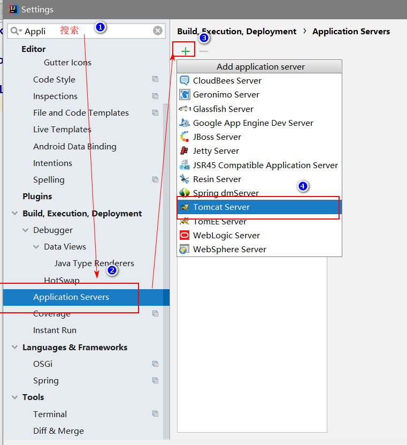The width and height of the screenshot is (407, 445).
Task: Collapse the Data Views node
Action: point(36,247)
